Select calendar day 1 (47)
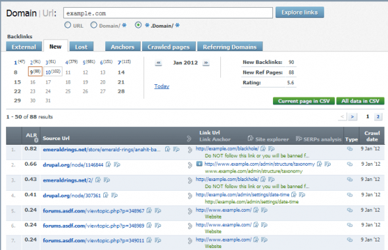Image resolution: width=388 pixels, height=250 pixels. [19, 62]
